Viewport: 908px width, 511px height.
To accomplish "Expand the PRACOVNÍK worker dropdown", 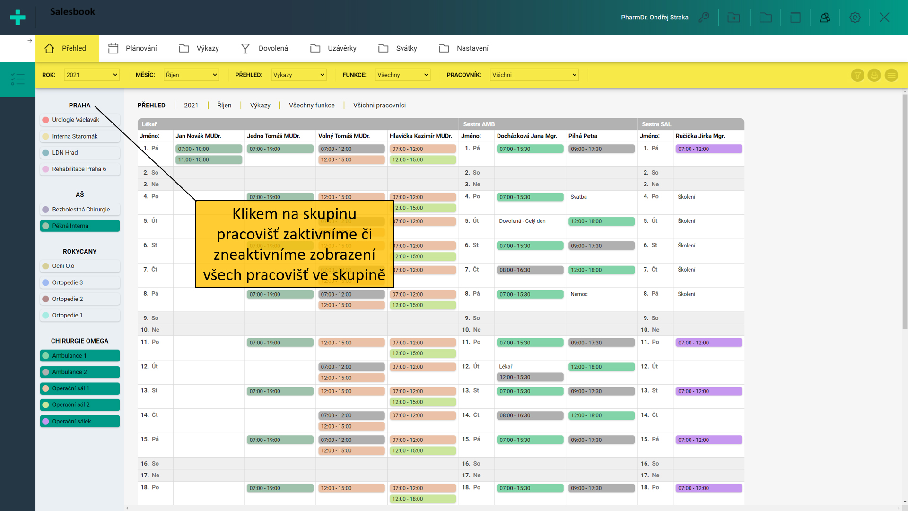I will pyautogui.click(x=534, y=75).
